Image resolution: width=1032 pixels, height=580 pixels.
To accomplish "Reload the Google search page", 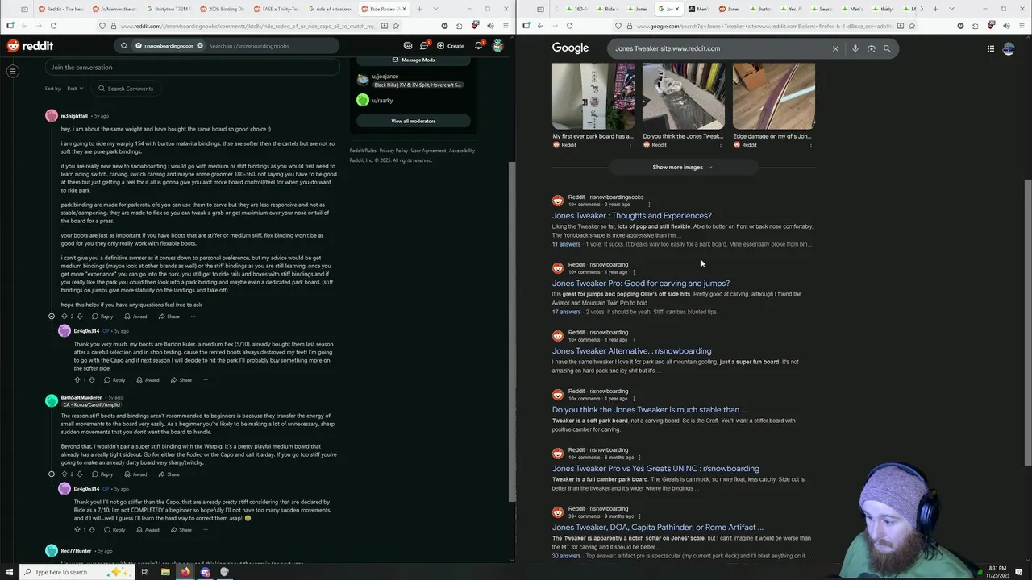I will pos(569,26).
